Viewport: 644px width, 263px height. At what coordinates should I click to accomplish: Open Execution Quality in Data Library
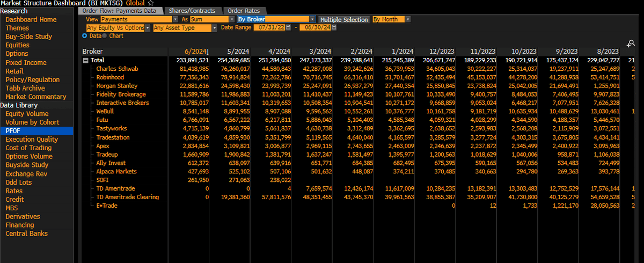[32, 140]
